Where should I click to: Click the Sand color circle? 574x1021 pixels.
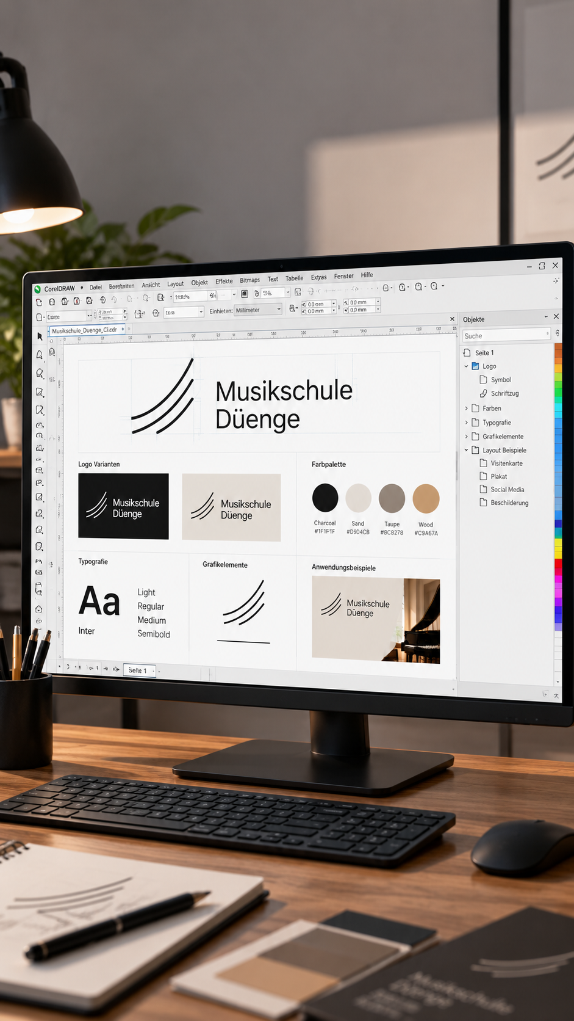[358, 498]
